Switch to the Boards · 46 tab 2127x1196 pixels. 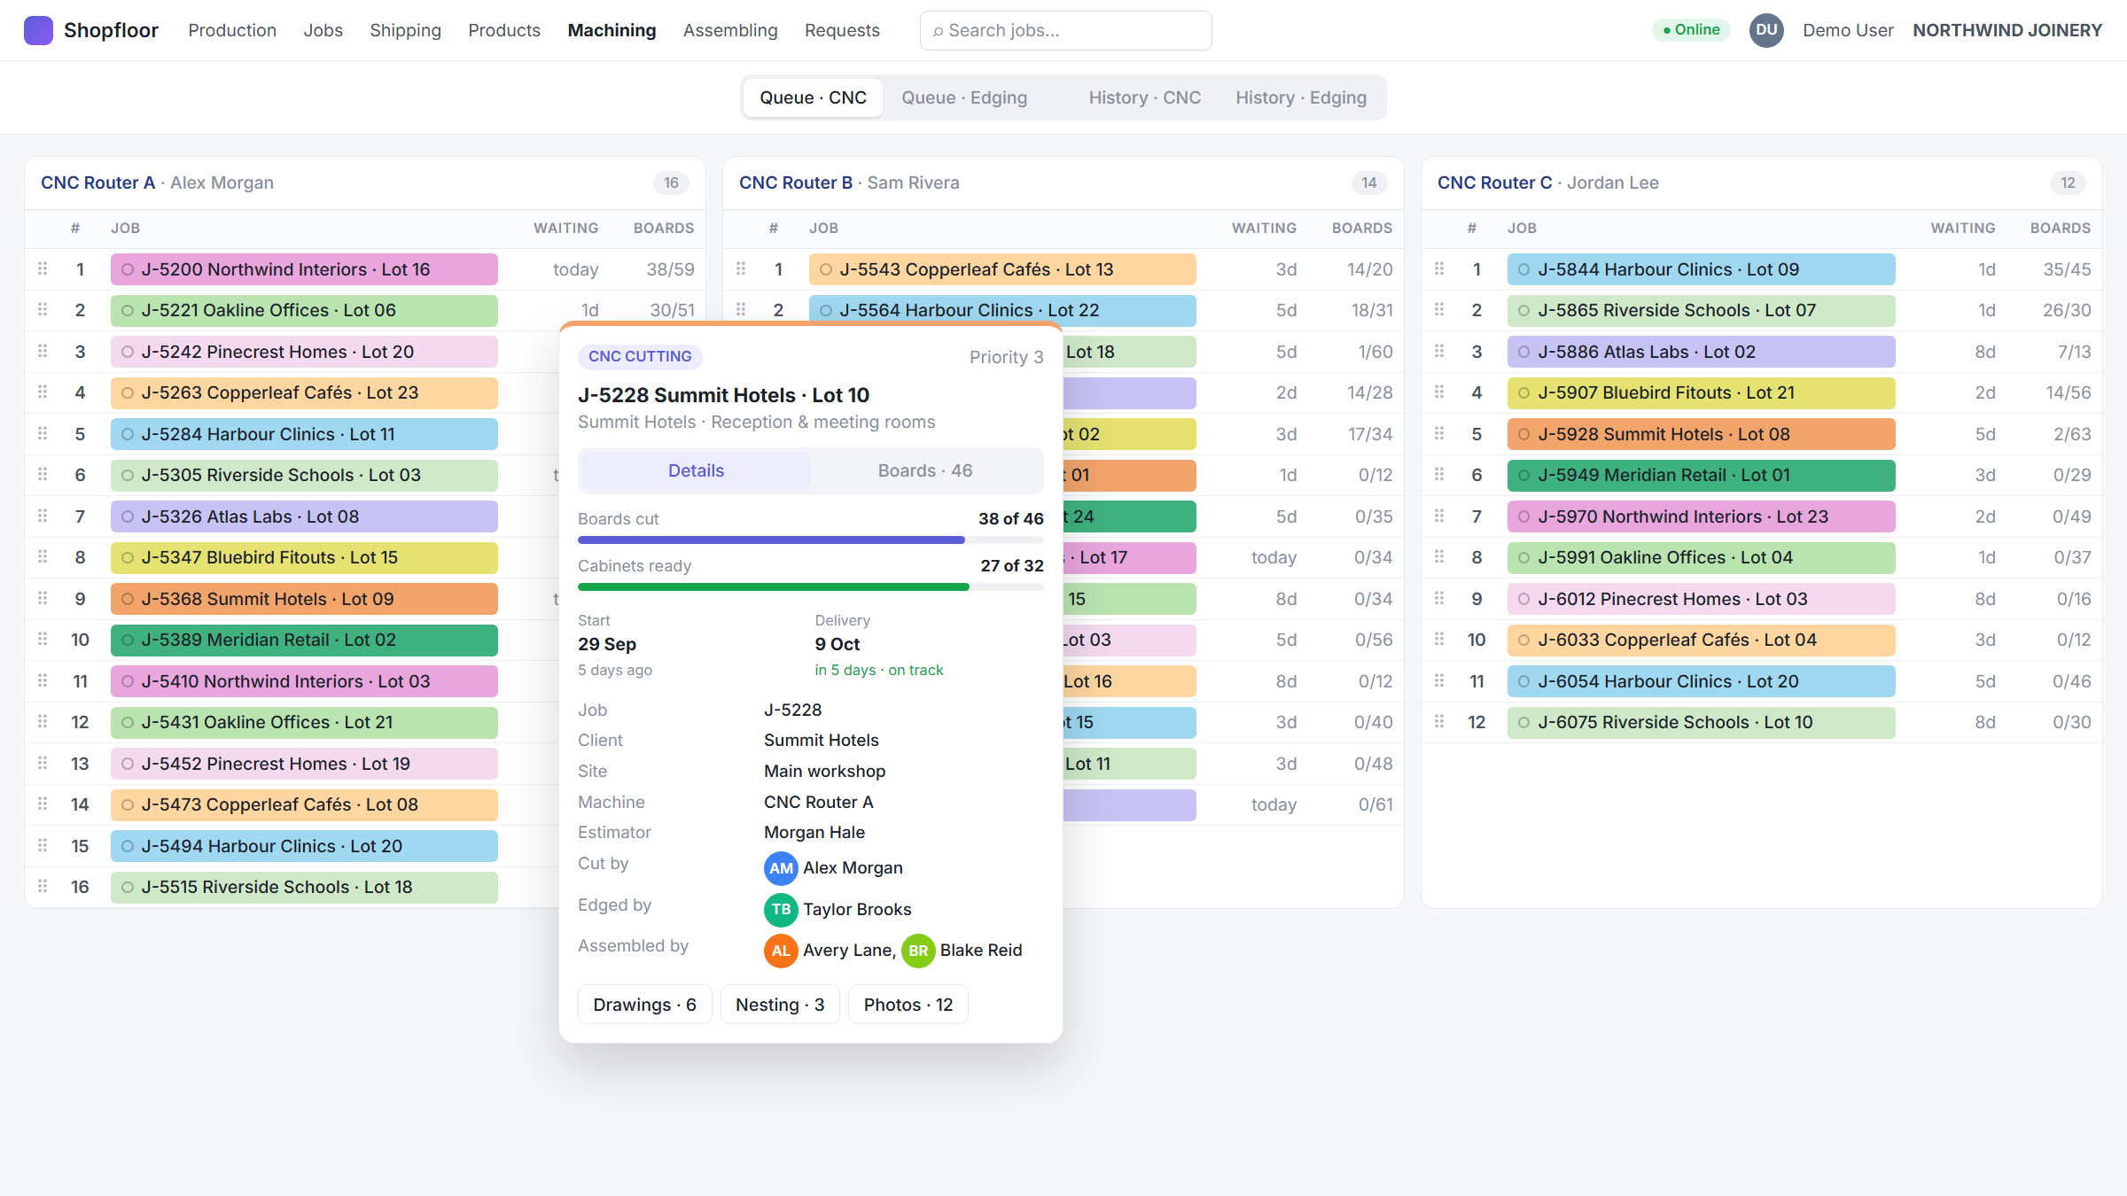pyautogui.click(x=925, y=470)
